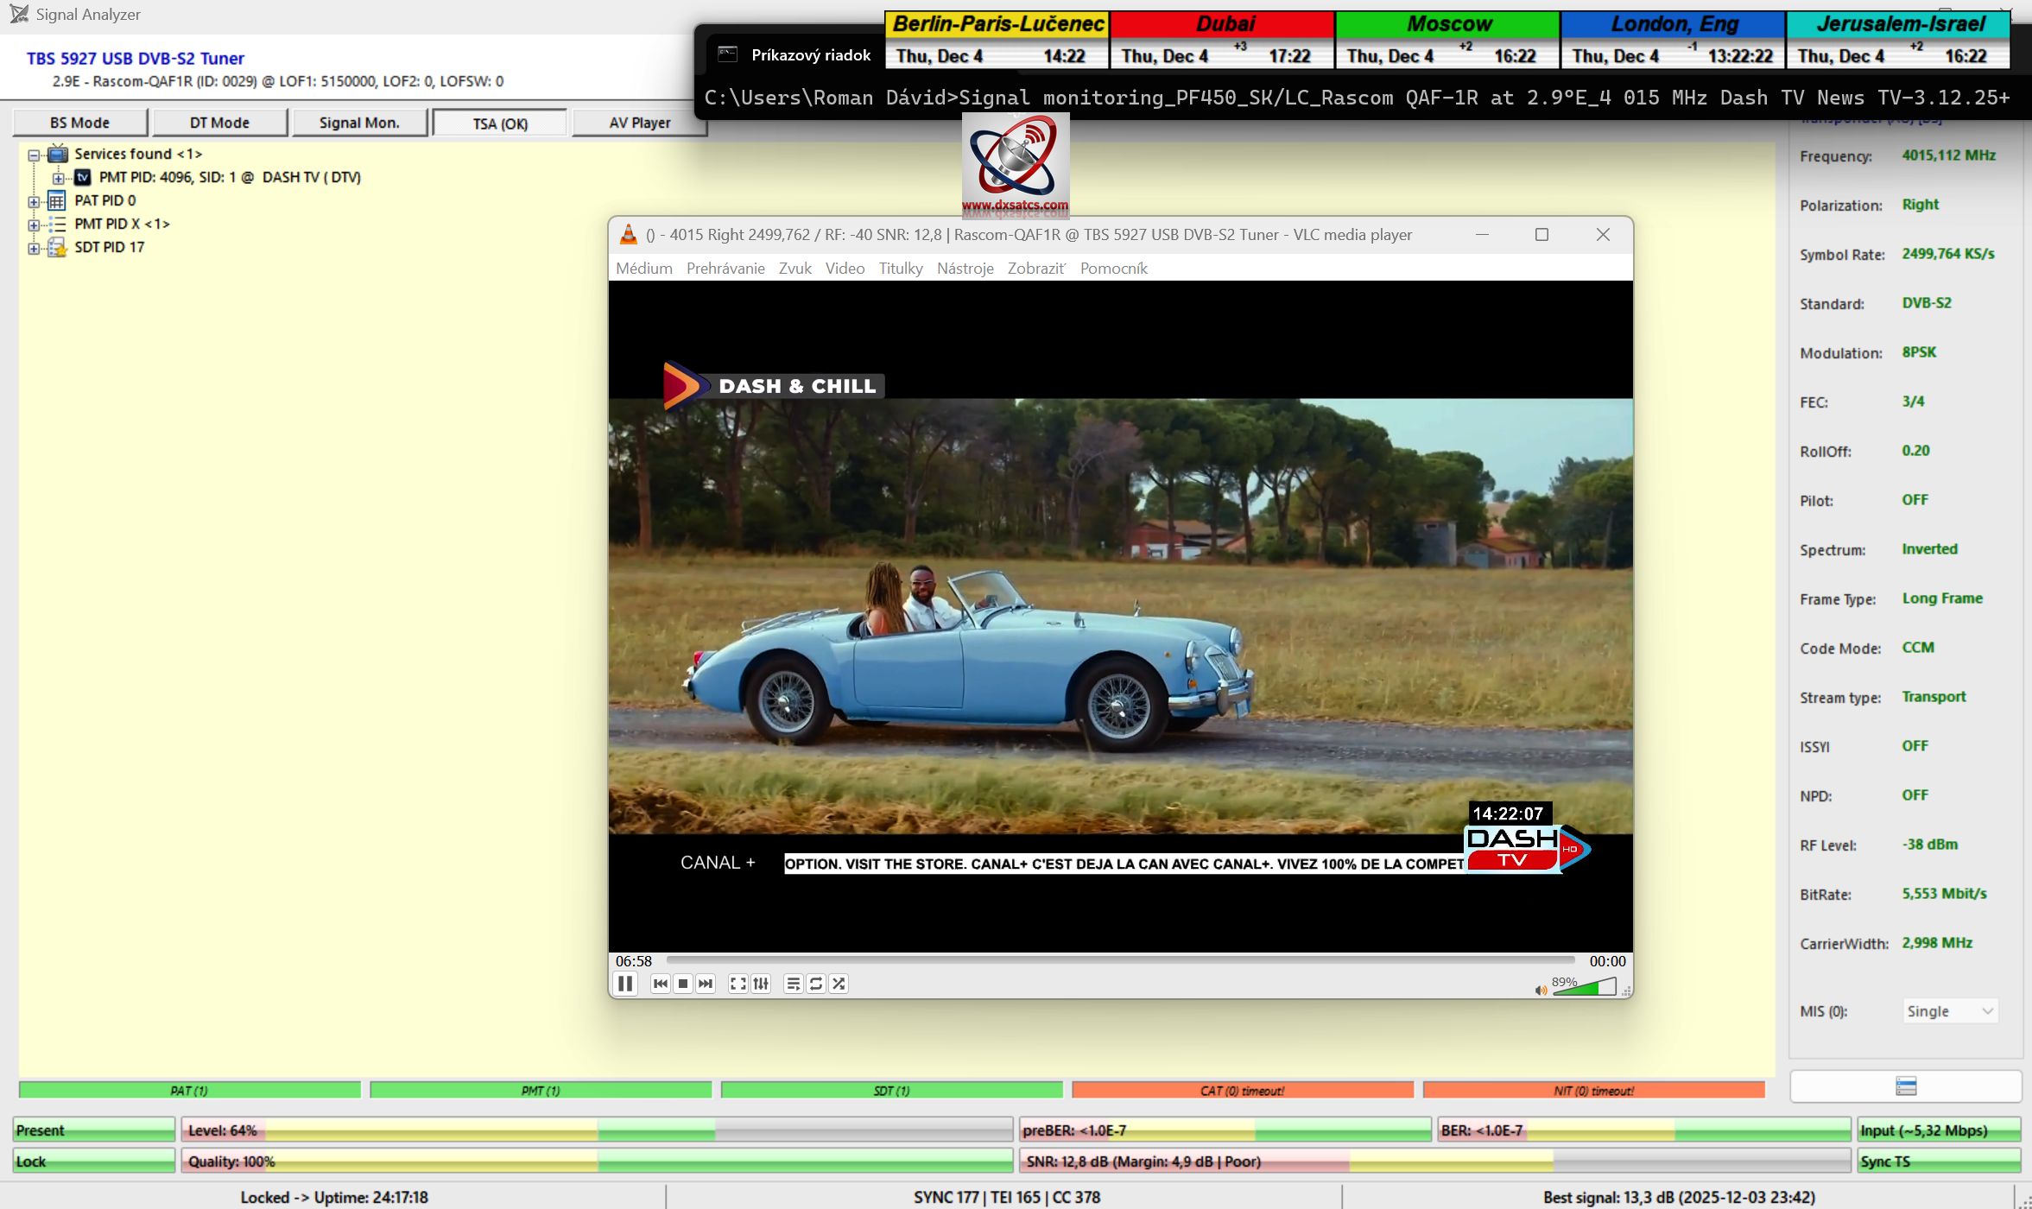Click the BS Mode button
This screenshot has height=1209, width=2032.
(79, 123)
